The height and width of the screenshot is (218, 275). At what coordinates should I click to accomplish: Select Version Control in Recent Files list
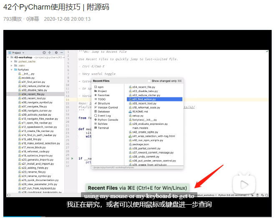(106, 107)
